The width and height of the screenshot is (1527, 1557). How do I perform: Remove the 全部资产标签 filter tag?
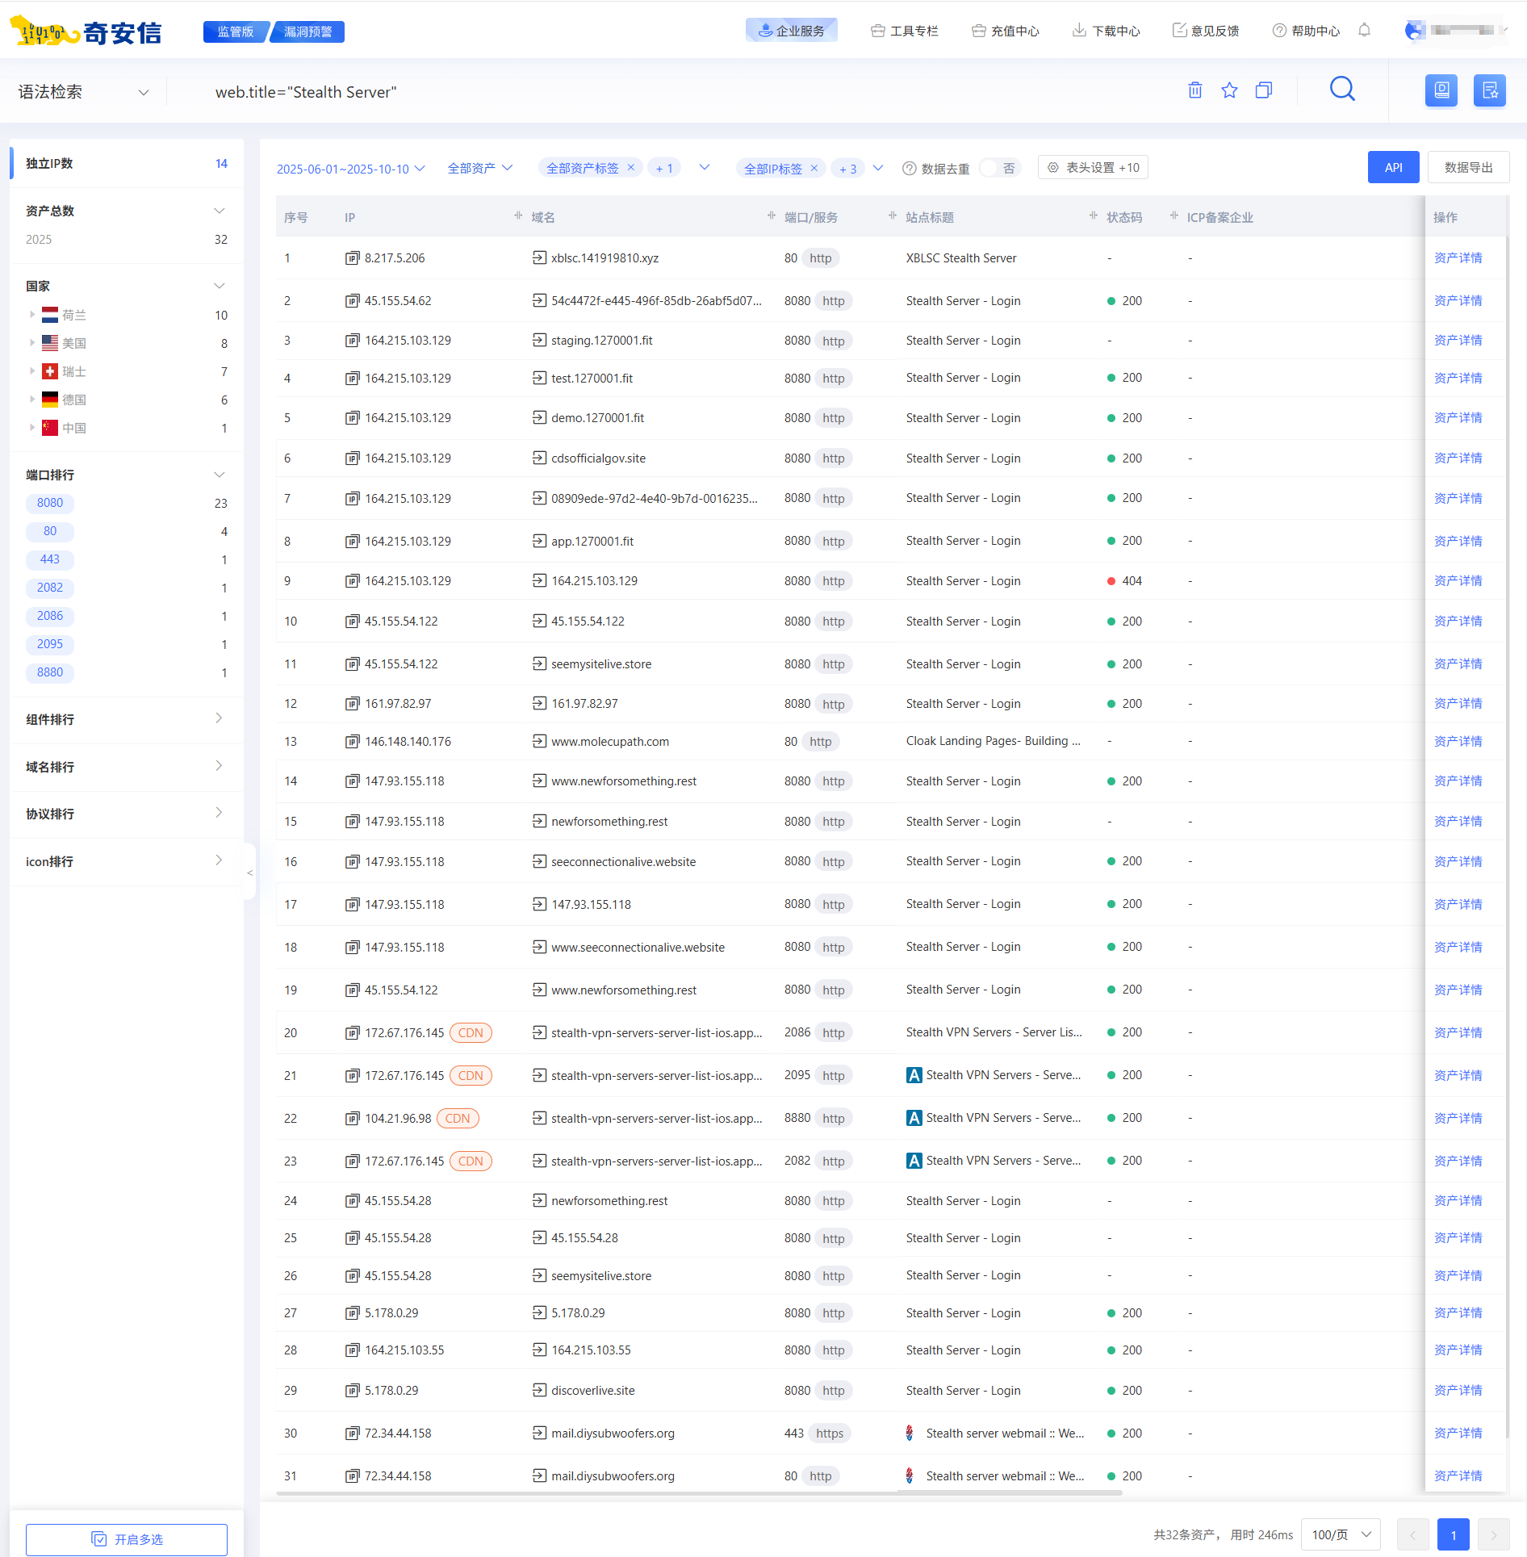point(631,168)
